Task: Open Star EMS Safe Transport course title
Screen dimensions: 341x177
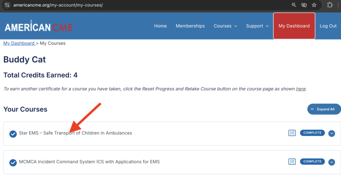Action: [76, 133]
